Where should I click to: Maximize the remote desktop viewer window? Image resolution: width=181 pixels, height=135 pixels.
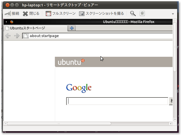coord(17,5)
